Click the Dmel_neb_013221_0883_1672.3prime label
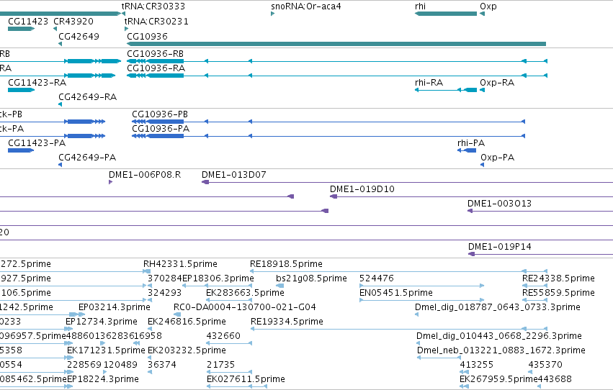This screenshot has height=390, width=613. 501,350
